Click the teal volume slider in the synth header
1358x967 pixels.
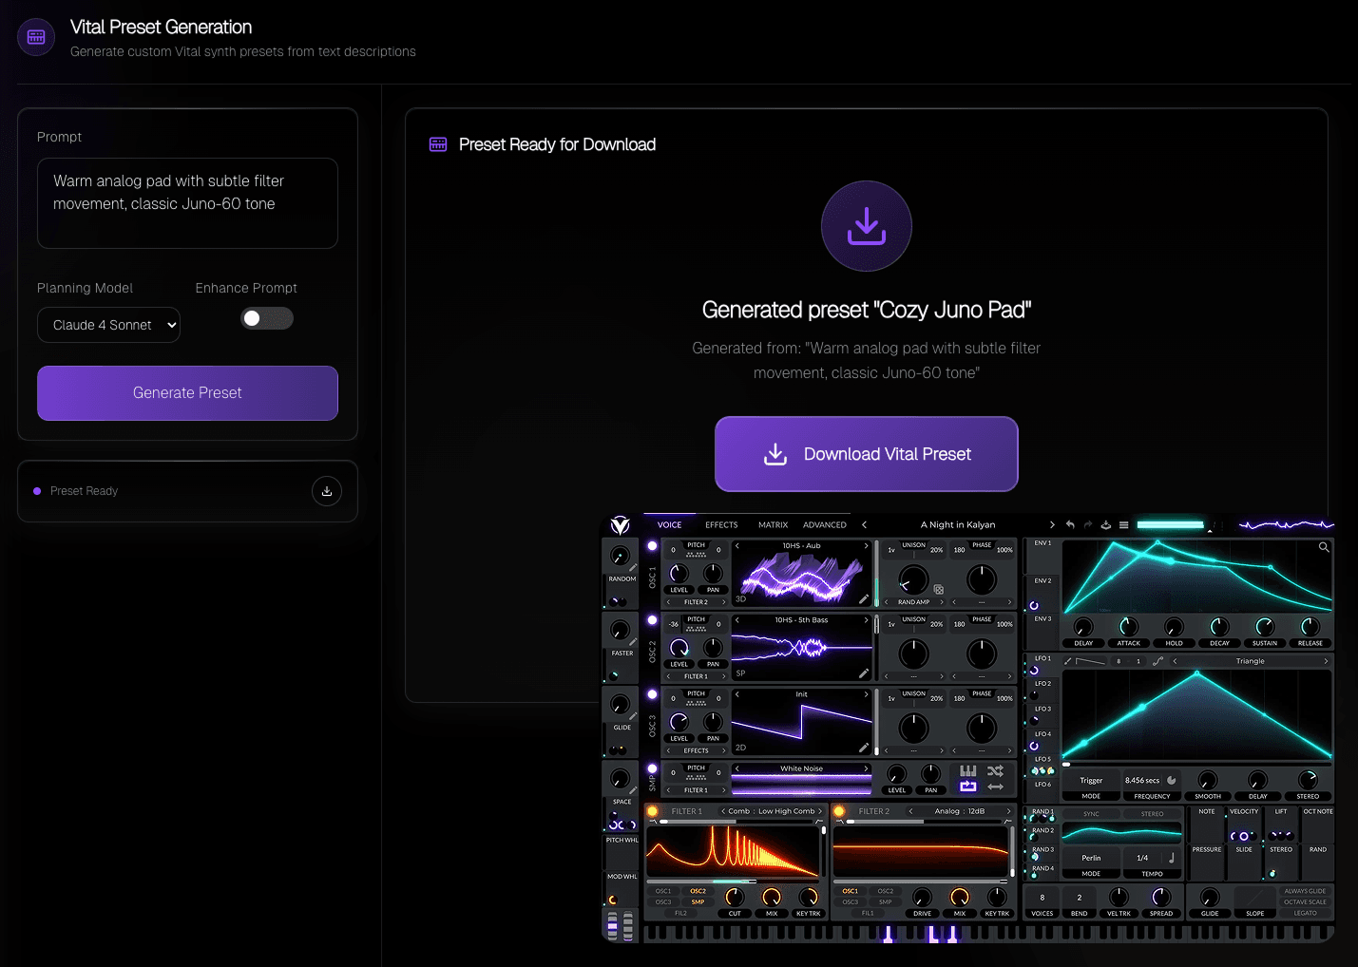(x=1170, y=523)
